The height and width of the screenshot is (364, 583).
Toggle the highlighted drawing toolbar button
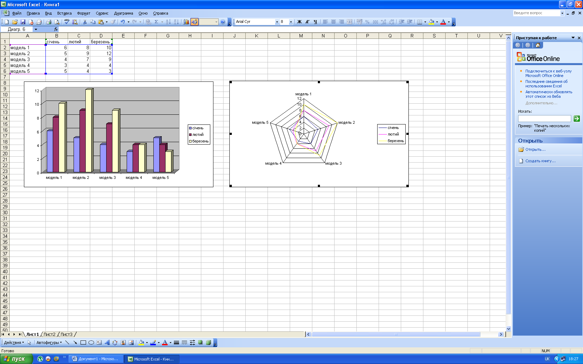(x=194, y=22)
